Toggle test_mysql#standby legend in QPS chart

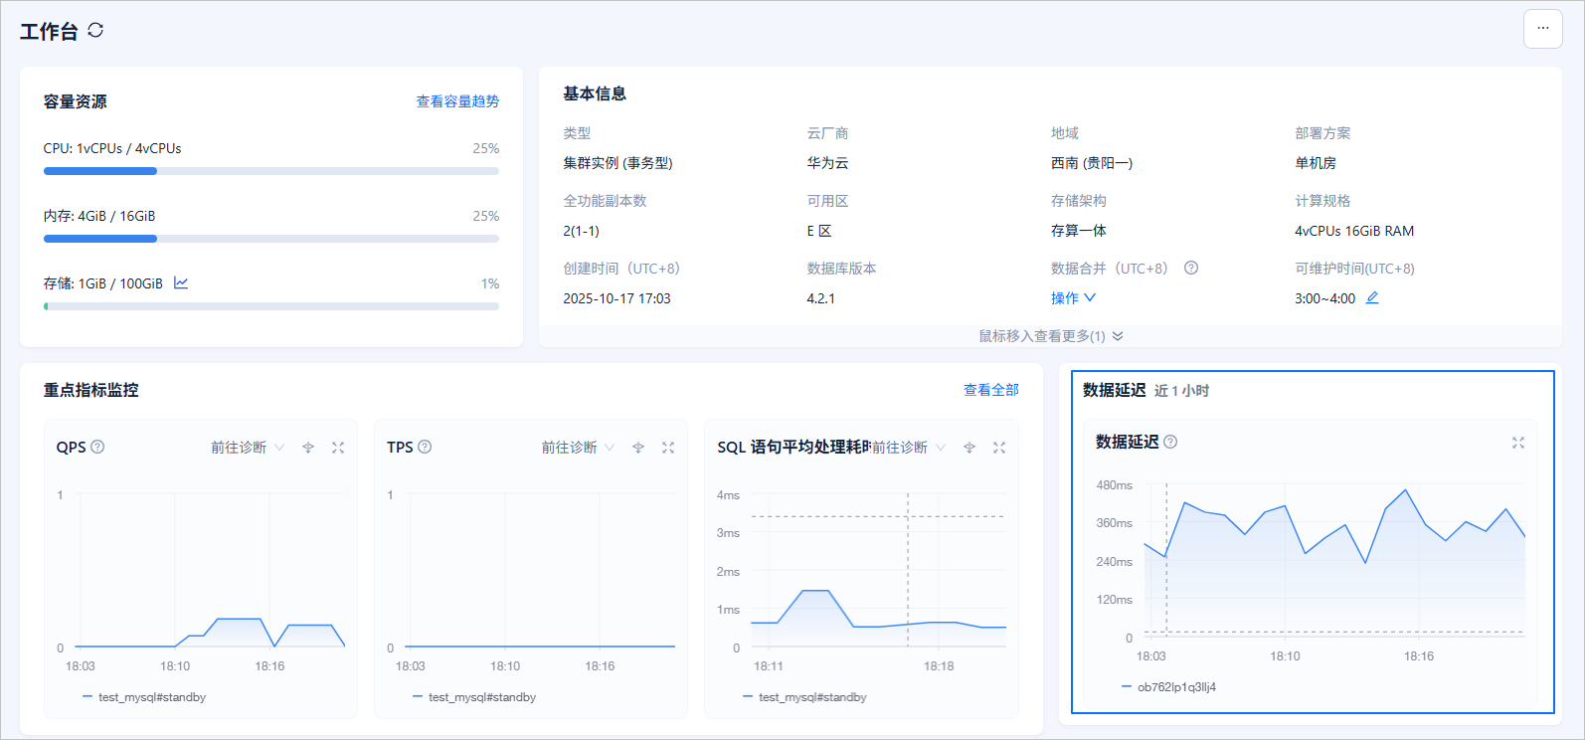pos(144,697)
